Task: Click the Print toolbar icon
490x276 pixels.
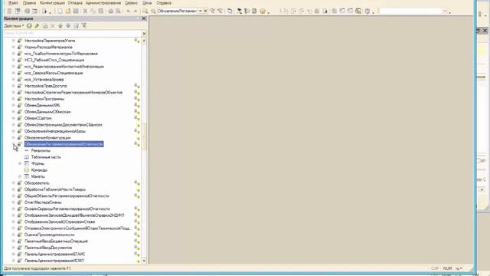Action: click(110, 11)
